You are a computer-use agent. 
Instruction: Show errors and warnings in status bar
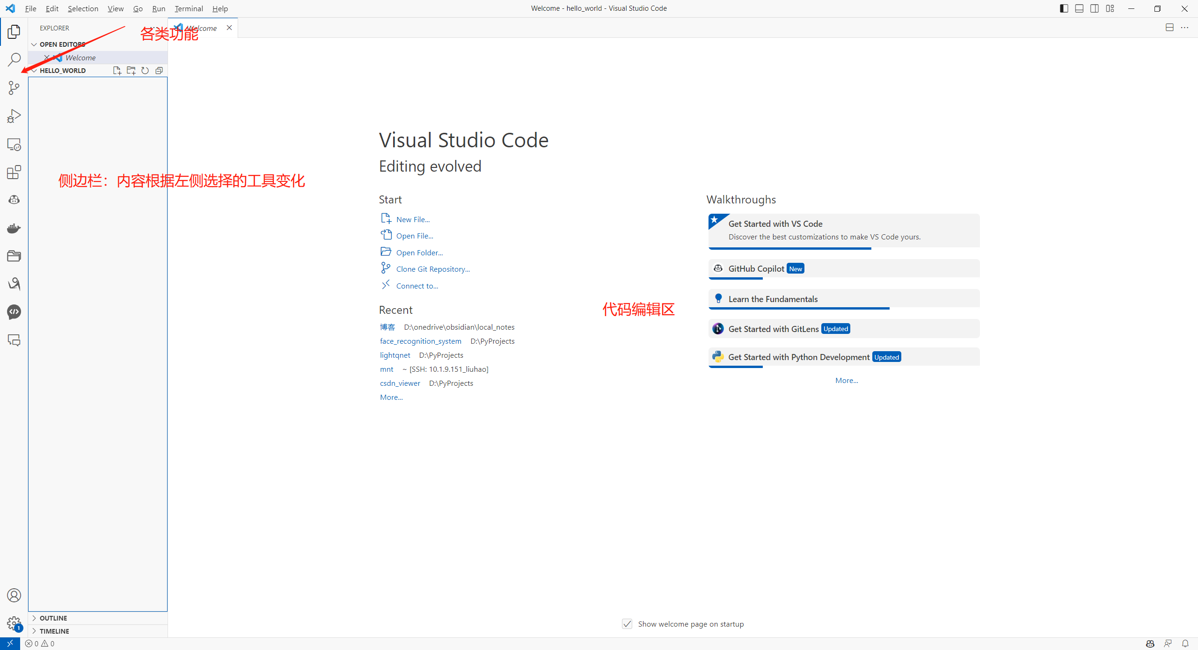coord(40,643)
